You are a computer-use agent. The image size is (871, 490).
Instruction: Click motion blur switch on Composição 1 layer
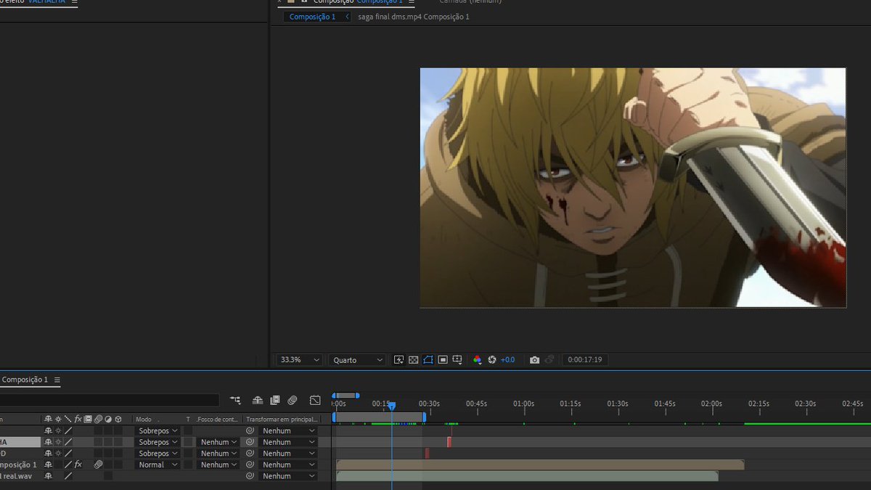[x=98, y=465]
